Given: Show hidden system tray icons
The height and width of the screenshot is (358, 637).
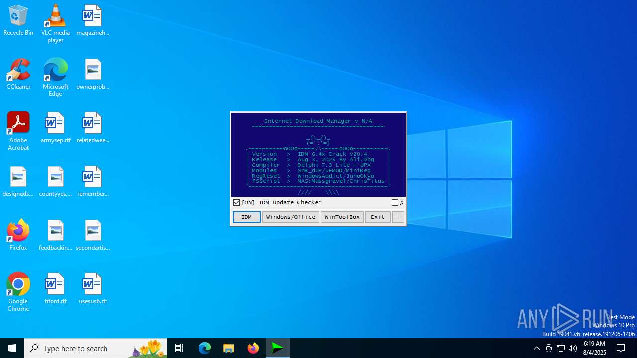Looking at the screenshot, I should point(536,348).
